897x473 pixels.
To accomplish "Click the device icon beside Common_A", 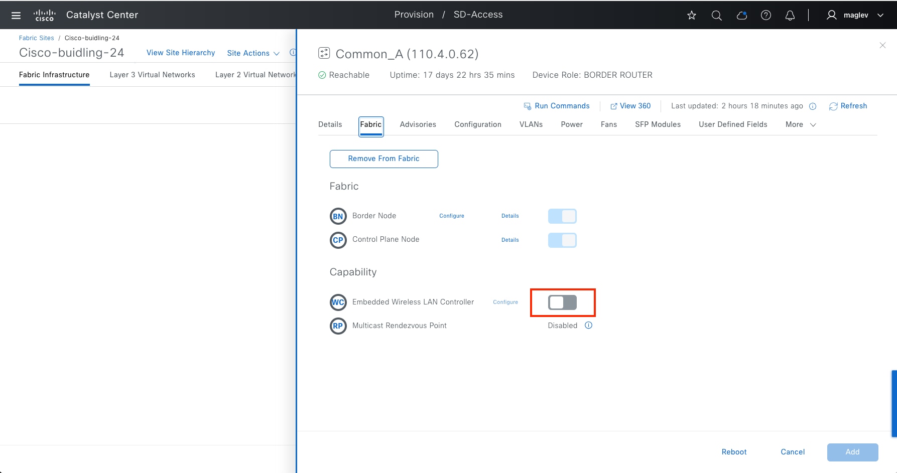I will 324,53.
